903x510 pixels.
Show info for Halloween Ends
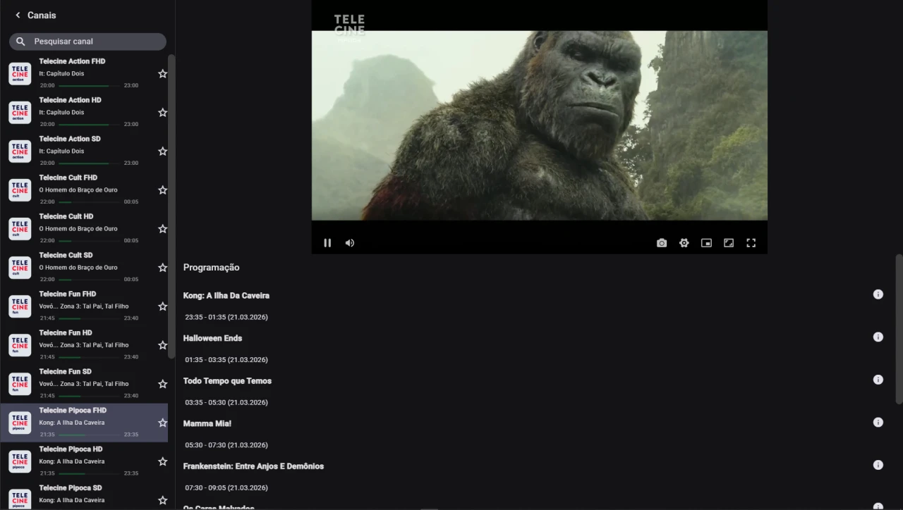click(878, 337)
